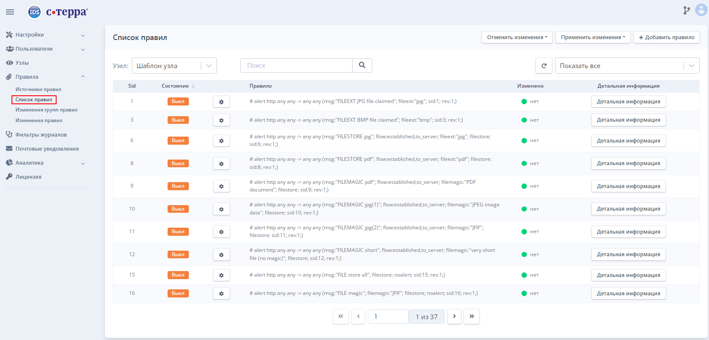The image size is (709, 340).
Task: Open Изменения правил in the sidebar
Action: click(39, 120)
